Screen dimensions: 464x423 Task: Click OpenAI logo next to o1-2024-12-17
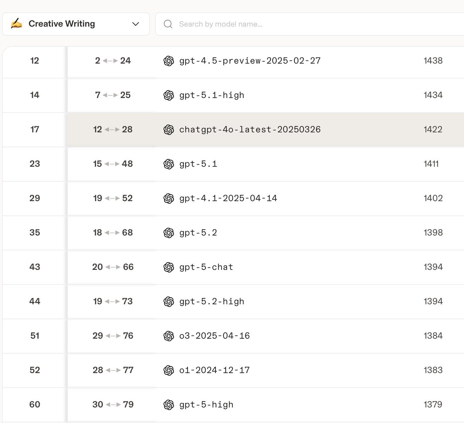169,370
